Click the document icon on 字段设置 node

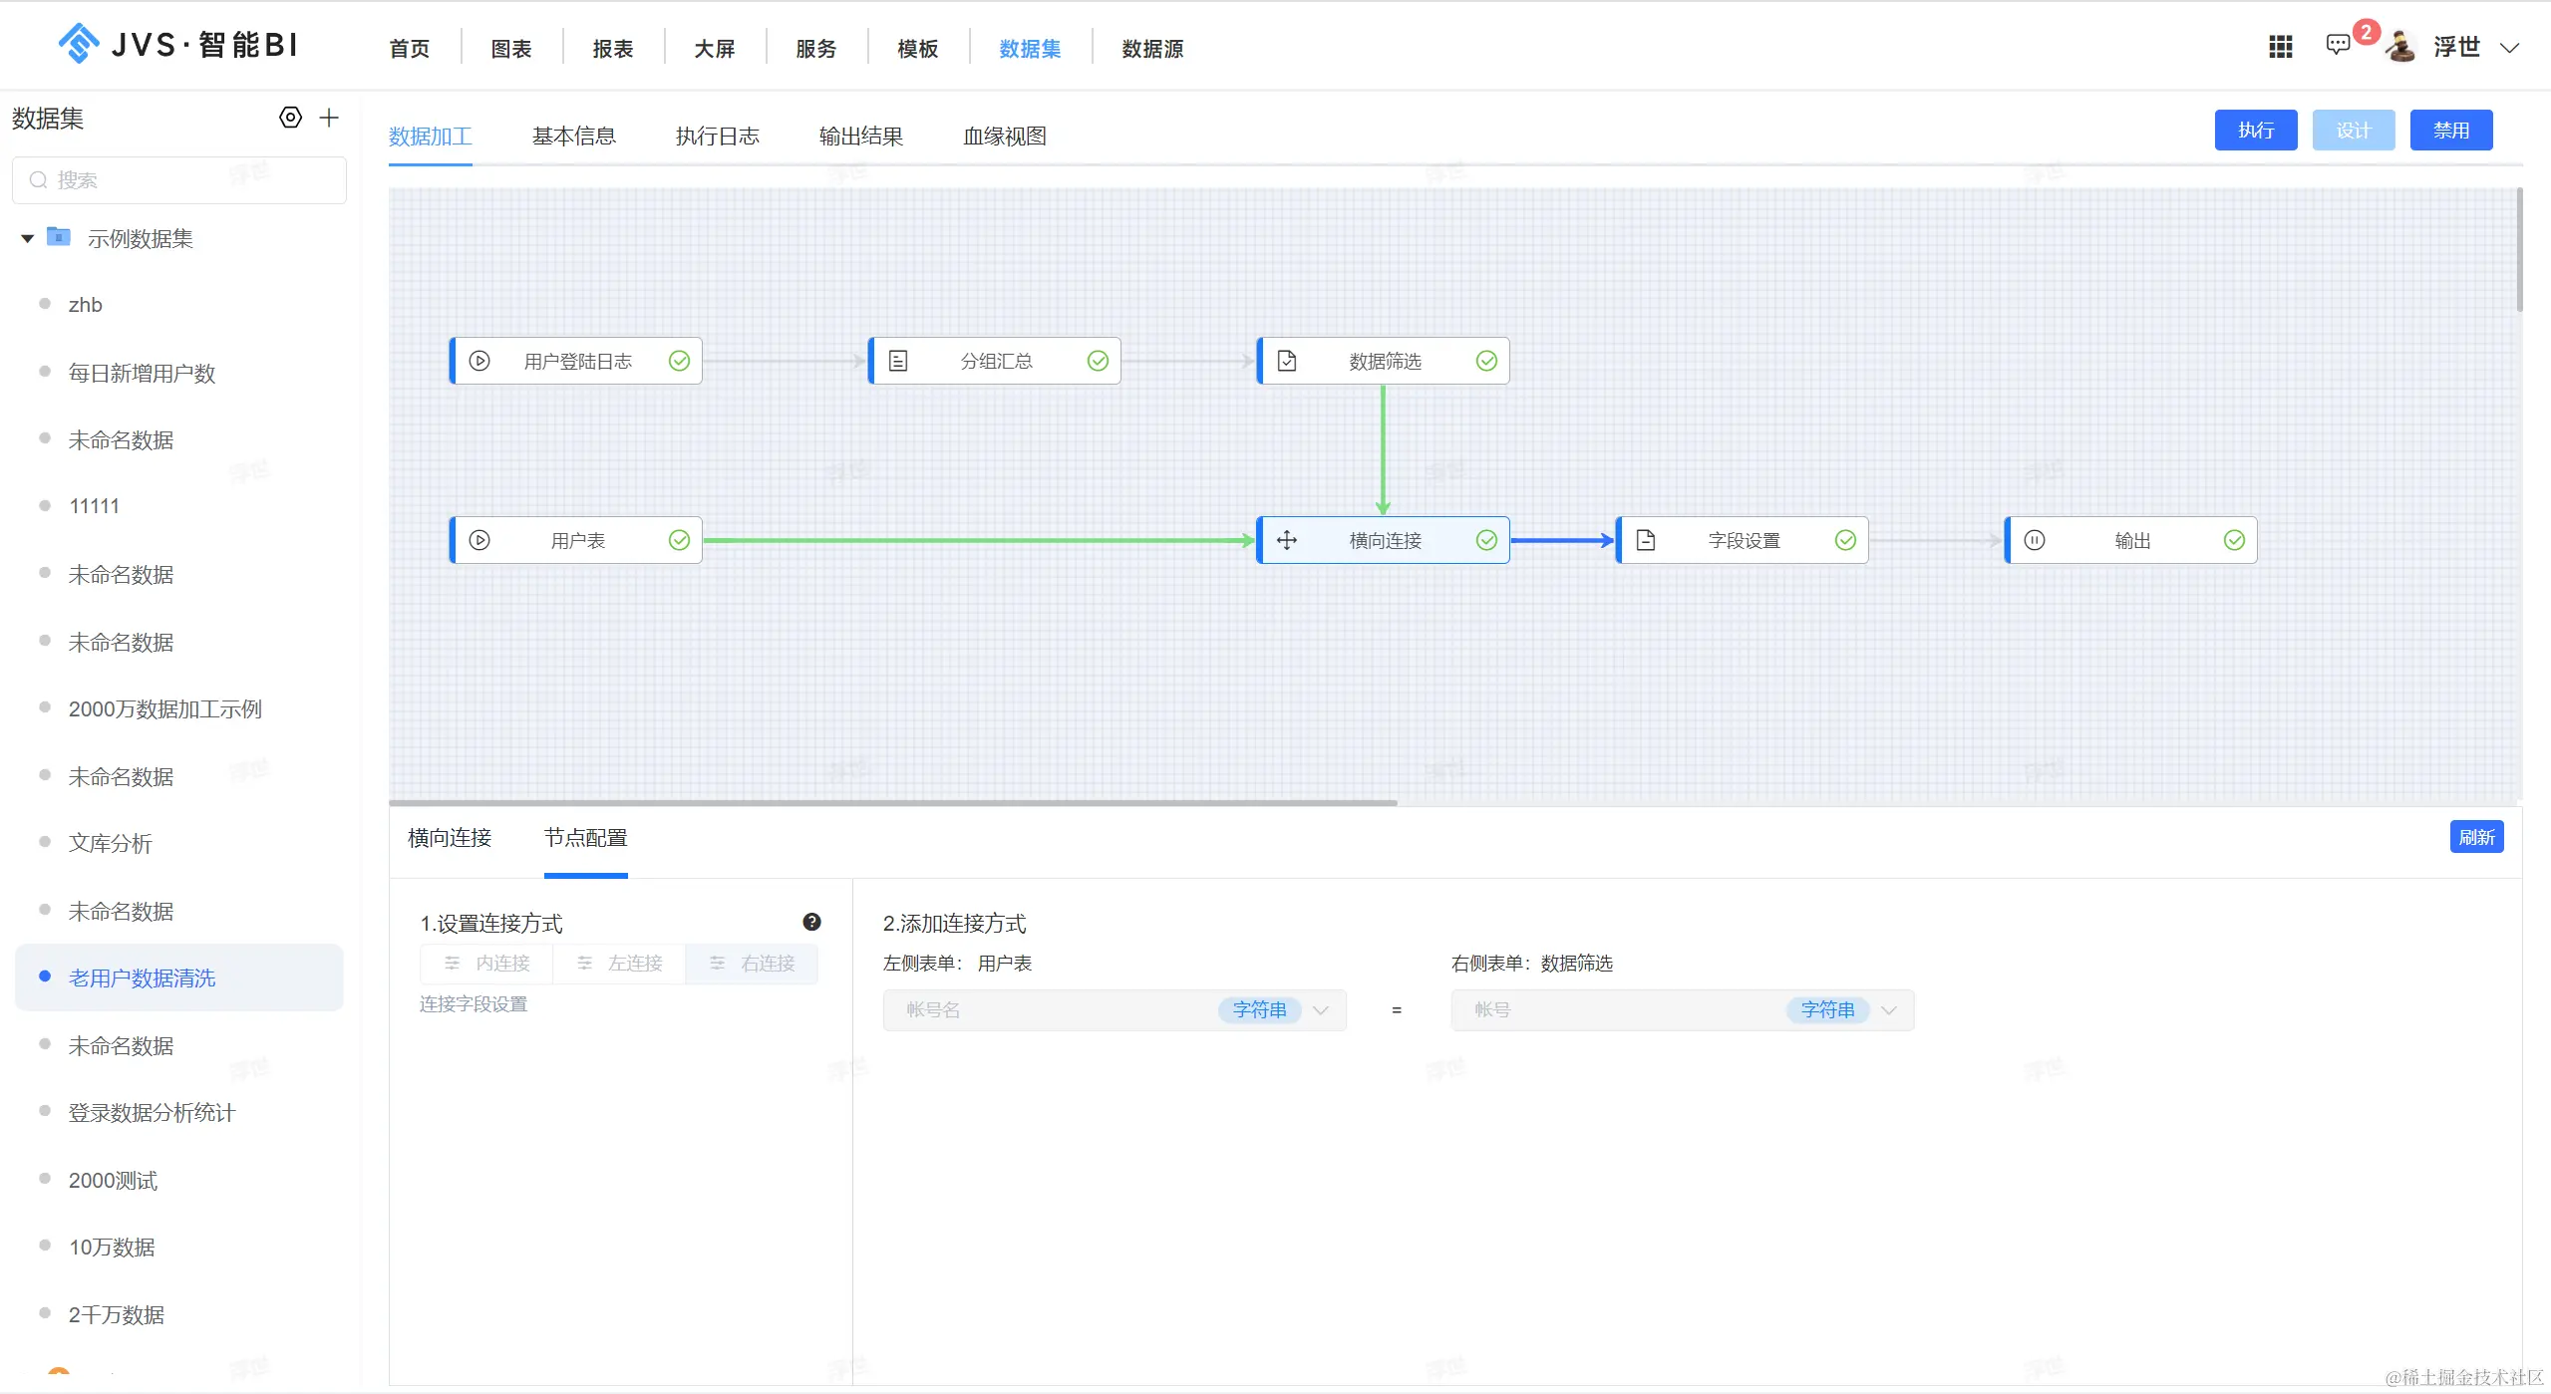[1646, 540]
